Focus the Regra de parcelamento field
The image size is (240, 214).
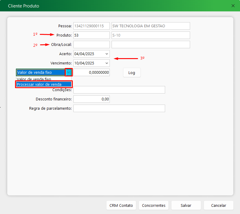119,108
